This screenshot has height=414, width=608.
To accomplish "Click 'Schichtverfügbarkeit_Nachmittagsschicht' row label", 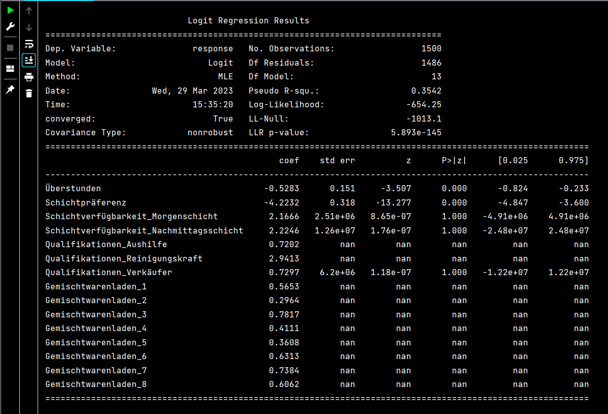I will (x=144, y=230).
